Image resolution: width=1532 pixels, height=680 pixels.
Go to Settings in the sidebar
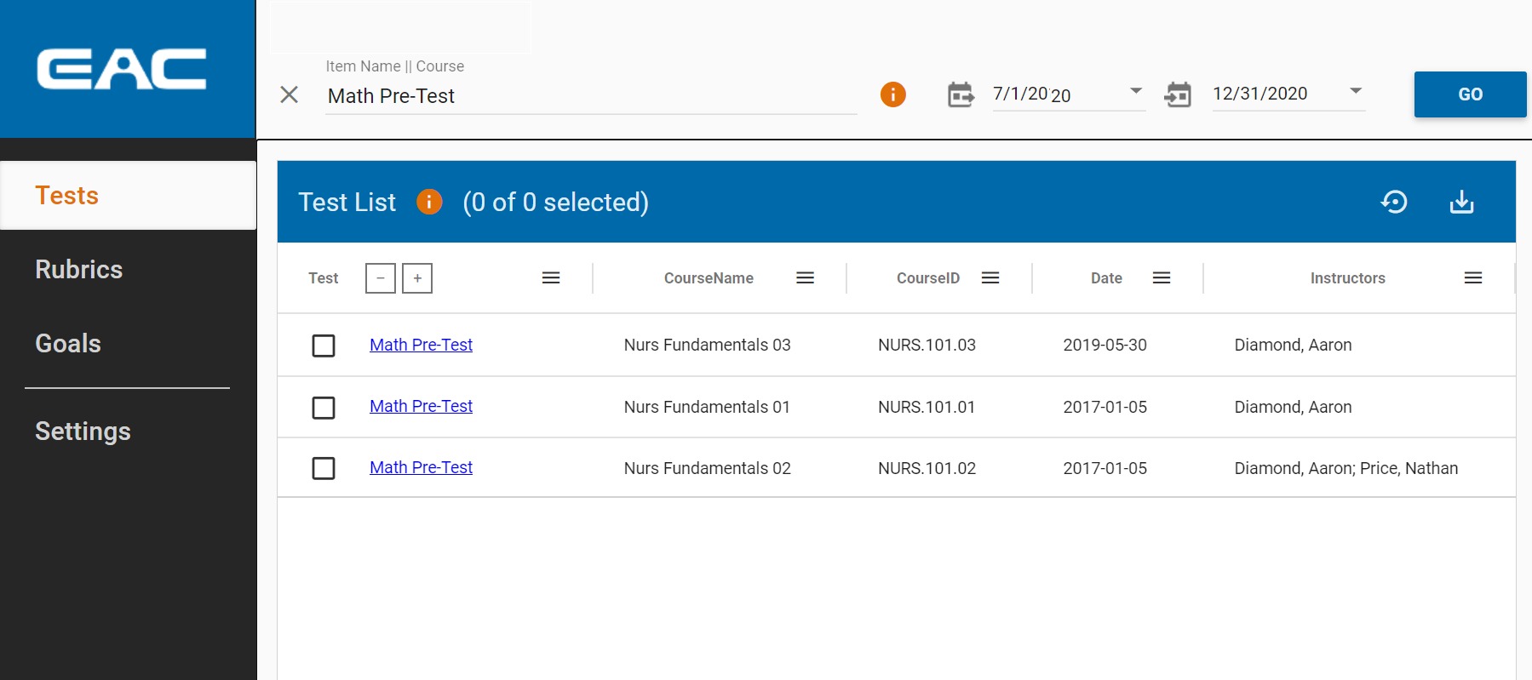(83, 431)
